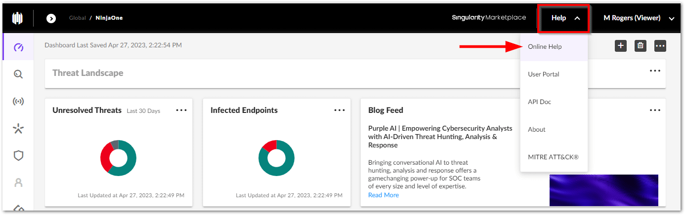Open the user account sidebar icon
Viewport: 685px width, 215px height.
pos(18,182)
